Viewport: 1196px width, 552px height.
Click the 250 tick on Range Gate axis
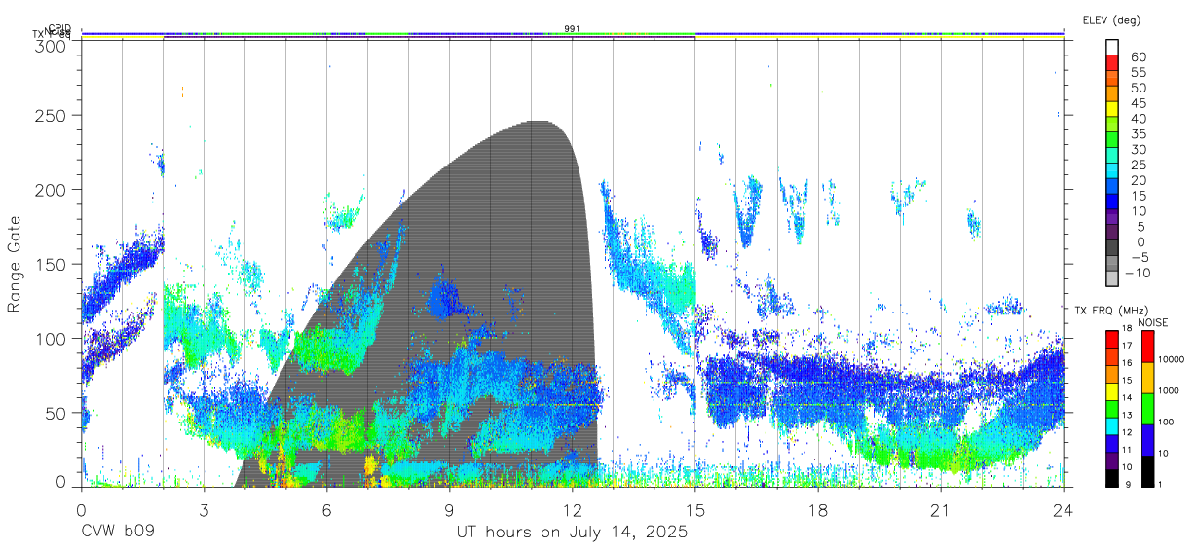(x=53, y=115)
